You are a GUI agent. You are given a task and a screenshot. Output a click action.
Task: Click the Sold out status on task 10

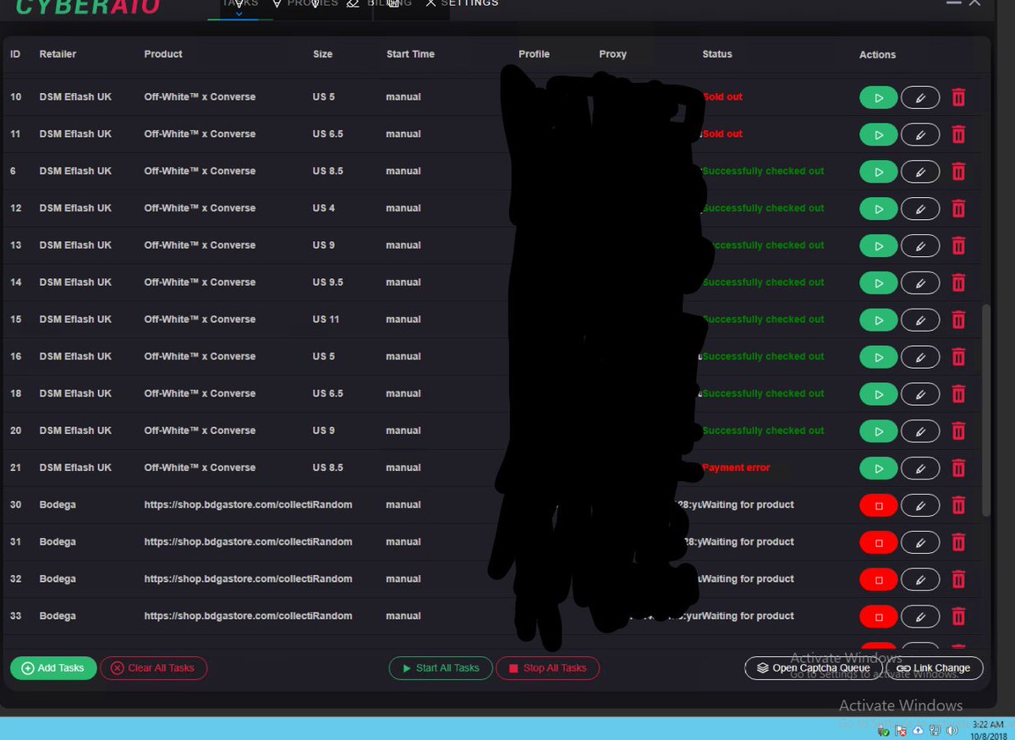click(722, 97)
